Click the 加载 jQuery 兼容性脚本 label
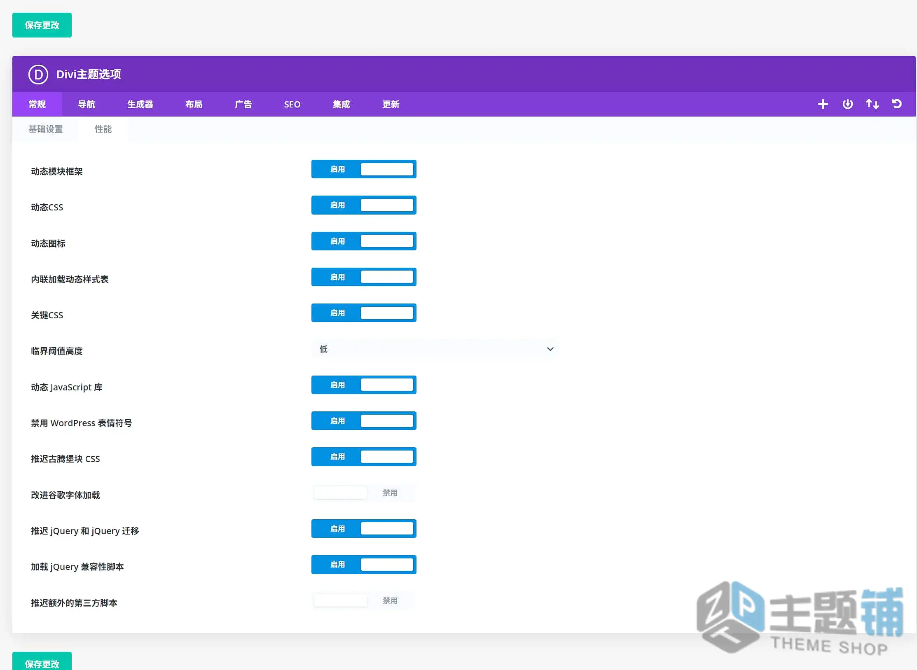The width and height of the screenshot is (917, 670). tap(77, 567)
